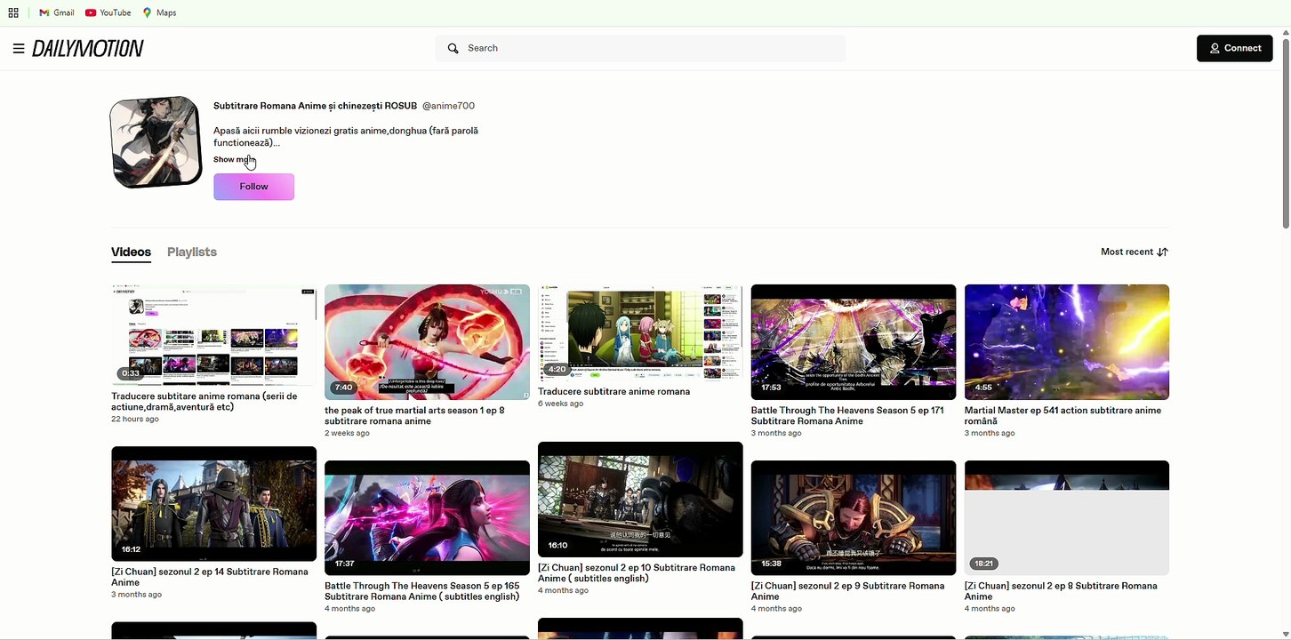Click the '6 weeks ago' timestamp
The width and height of the screenshot is (1291, 640).
(x=560, y=404)
